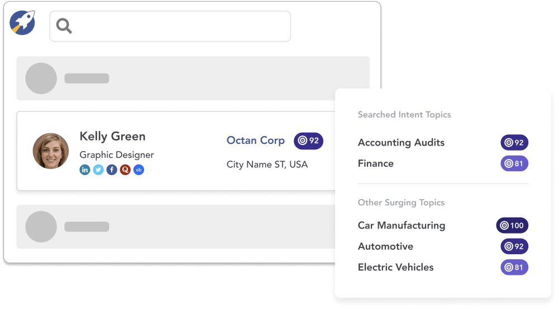Click Kelly Green's profile photo
559x310 pixels.
(x=51, y=151)
